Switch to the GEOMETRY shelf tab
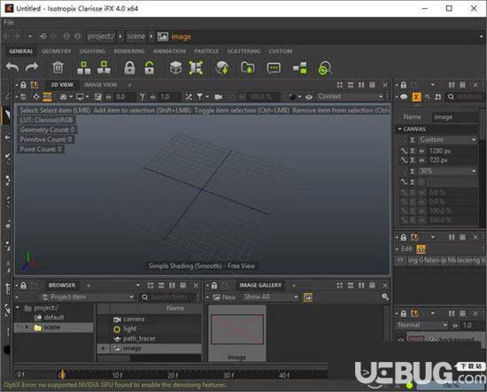The image size is (487, 392). click(56, 51)
